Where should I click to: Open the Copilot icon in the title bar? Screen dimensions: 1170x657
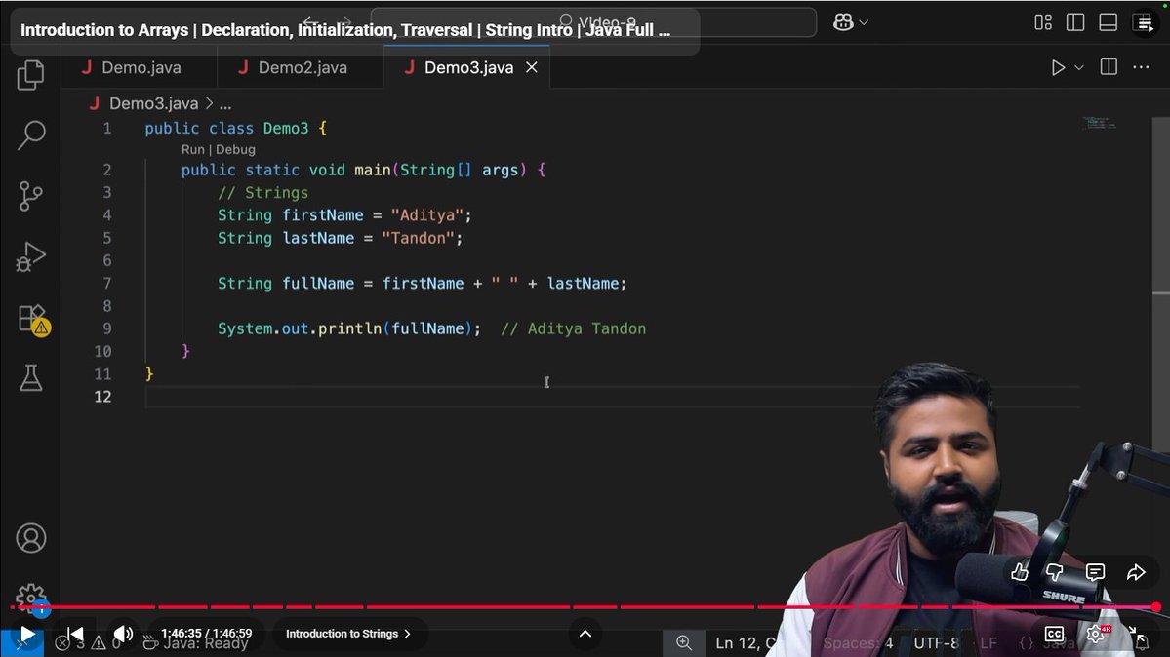(843, 22)
